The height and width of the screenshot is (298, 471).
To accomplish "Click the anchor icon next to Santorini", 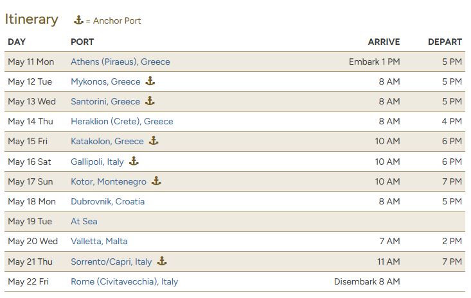I will coord(150,101).
